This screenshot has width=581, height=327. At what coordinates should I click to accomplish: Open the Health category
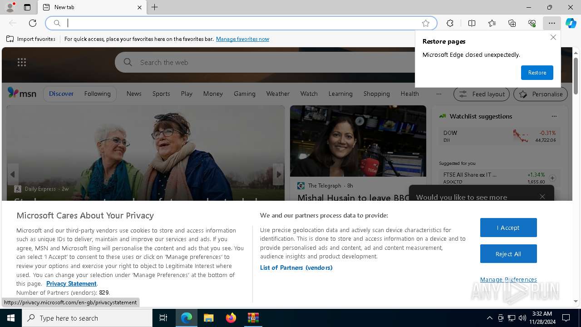pyautogui.click(x=409, y=94)
